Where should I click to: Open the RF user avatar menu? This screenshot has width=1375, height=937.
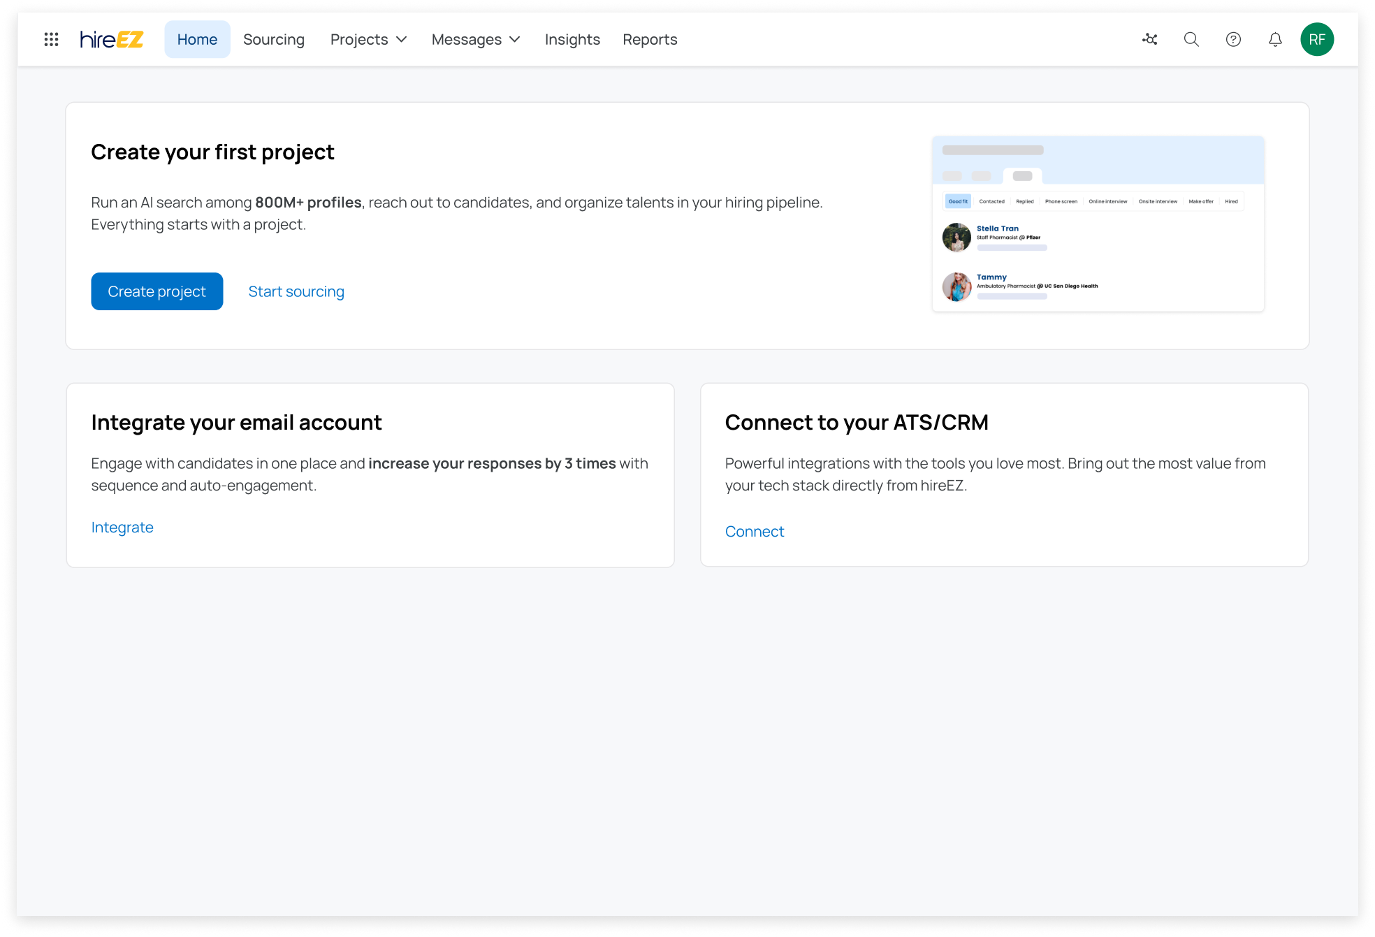point(1316,39)
